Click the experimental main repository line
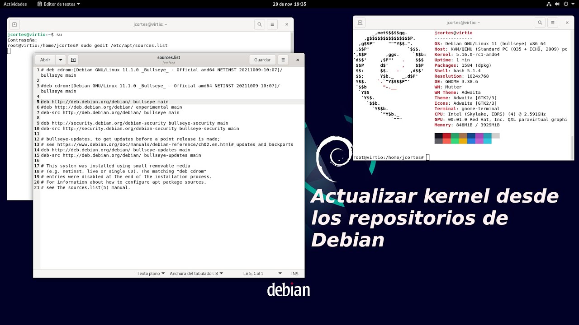This screenshot has height=325, width=579. pyautogui.click(x=111, y=107)
